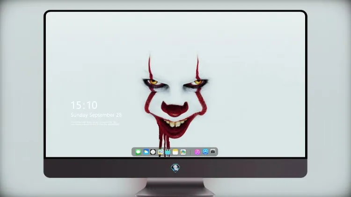351x197 pixels.
Task: Click the Sunday September 28 date text
Action: pos(96,115)
